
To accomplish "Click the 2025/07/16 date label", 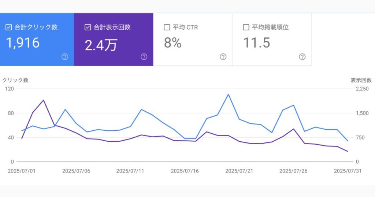I will point(185,171).
